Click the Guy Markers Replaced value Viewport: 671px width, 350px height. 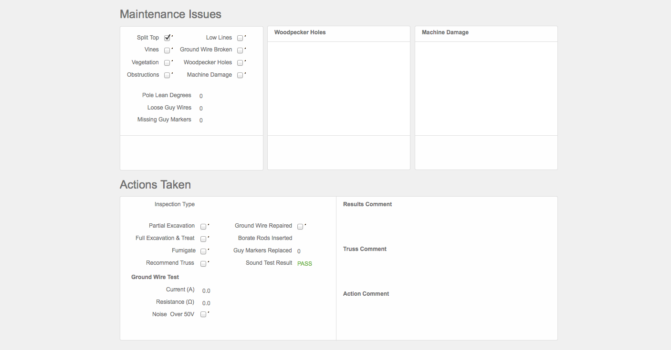pos(299,251)
